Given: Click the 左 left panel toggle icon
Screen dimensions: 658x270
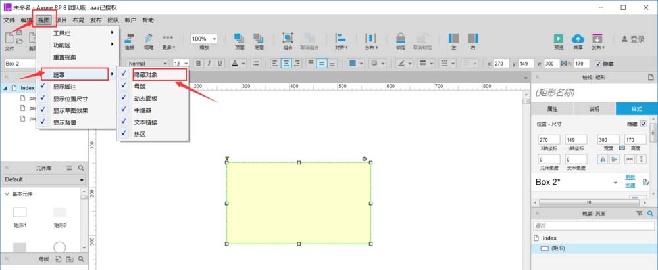Looking at the screenshot, I should 453,38.
